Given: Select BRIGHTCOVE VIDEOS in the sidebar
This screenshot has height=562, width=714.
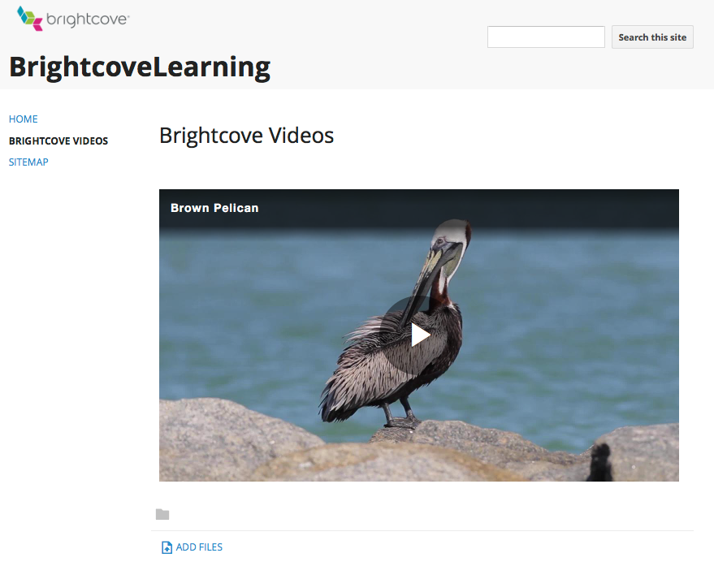Looking at the screenshot, I should 58,140.
